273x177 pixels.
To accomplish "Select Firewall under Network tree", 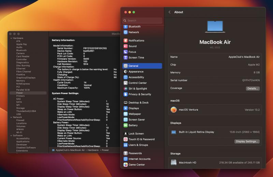I will point(20,120).
